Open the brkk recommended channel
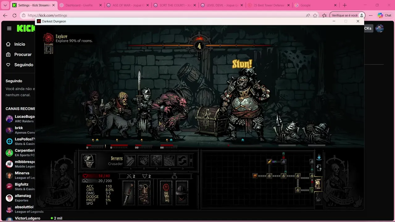 click(20, 130)
